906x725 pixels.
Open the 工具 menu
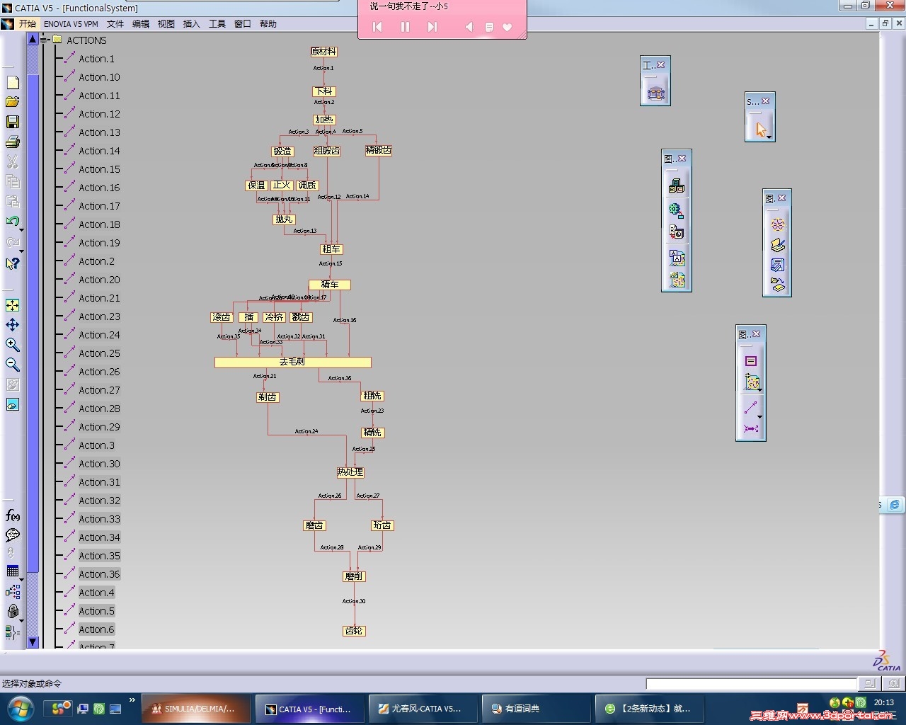click(217, 23)
